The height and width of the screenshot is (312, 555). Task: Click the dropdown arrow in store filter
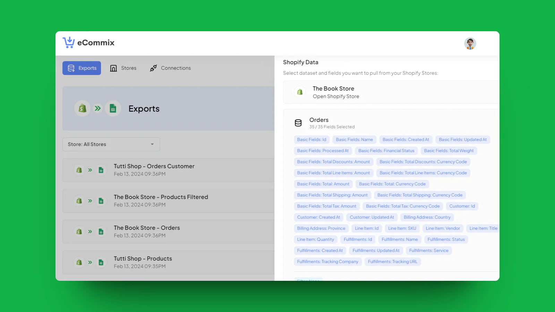coord(152,144)
